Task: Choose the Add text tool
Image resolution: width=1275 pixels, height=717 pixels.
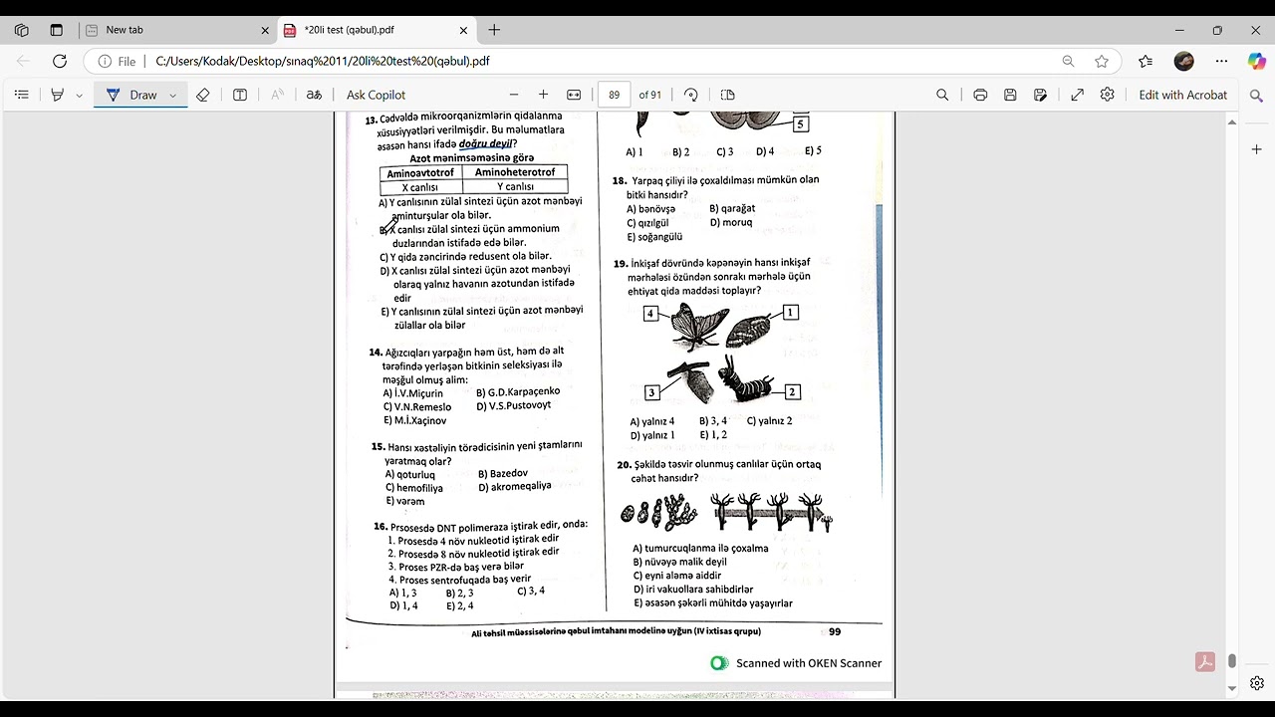Action: pyautogui.click(x=240, y=95)
